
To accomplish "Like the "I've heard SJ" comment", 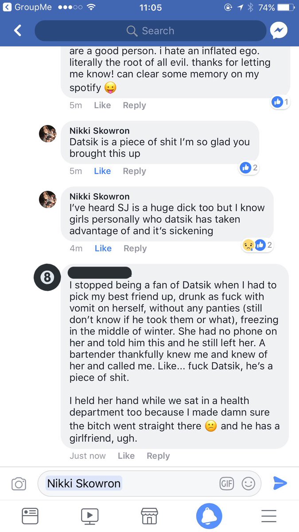I will pos(103,248).
